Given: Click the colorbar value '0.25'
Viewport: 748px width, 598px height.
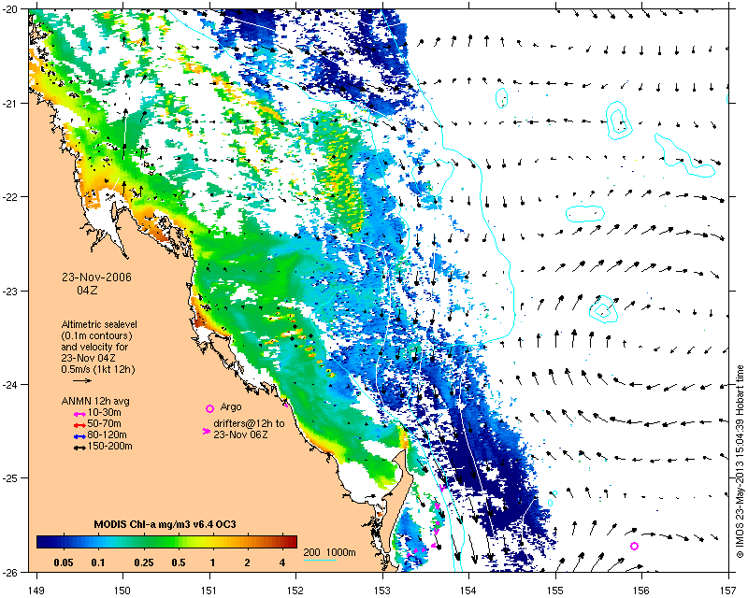Looking at the screenshot, I should pyautogui.click(x=144, y=562).
